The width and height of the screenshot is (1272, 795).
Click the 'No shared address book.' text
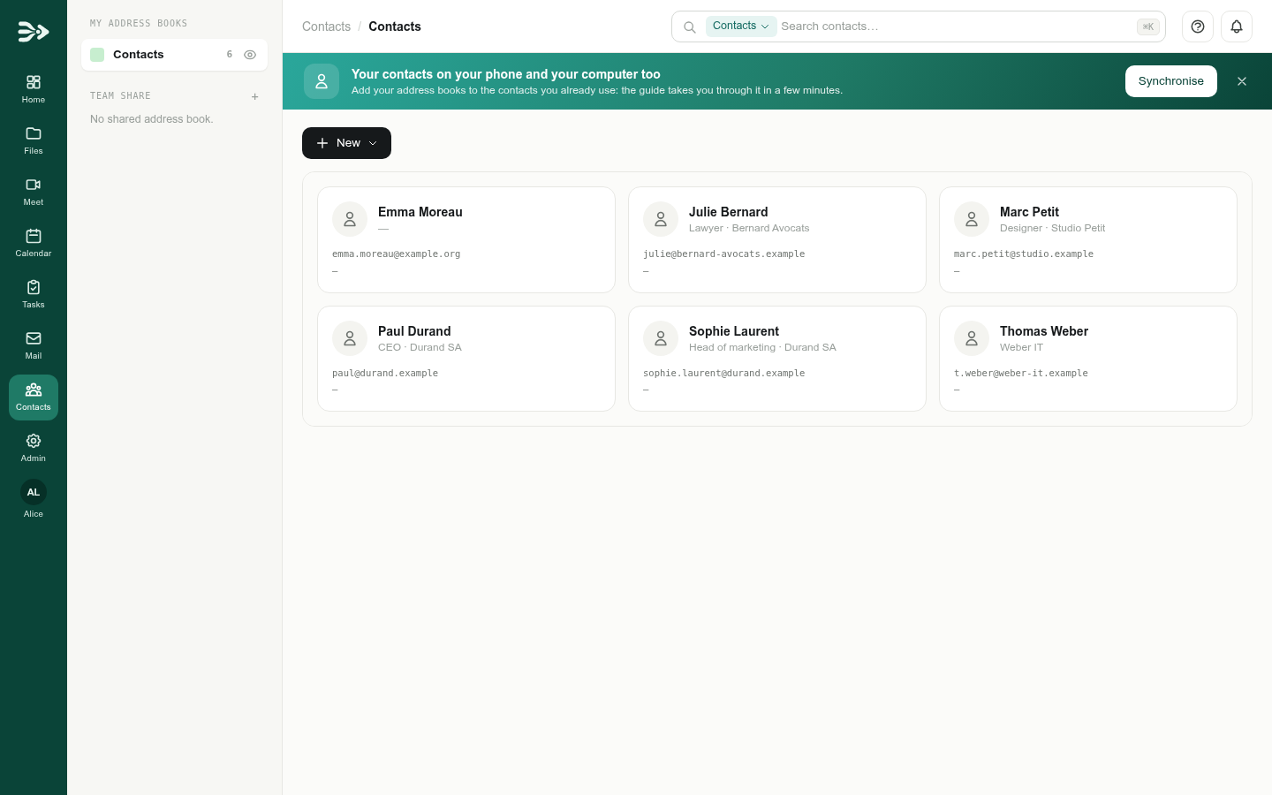tap(152, 119)
